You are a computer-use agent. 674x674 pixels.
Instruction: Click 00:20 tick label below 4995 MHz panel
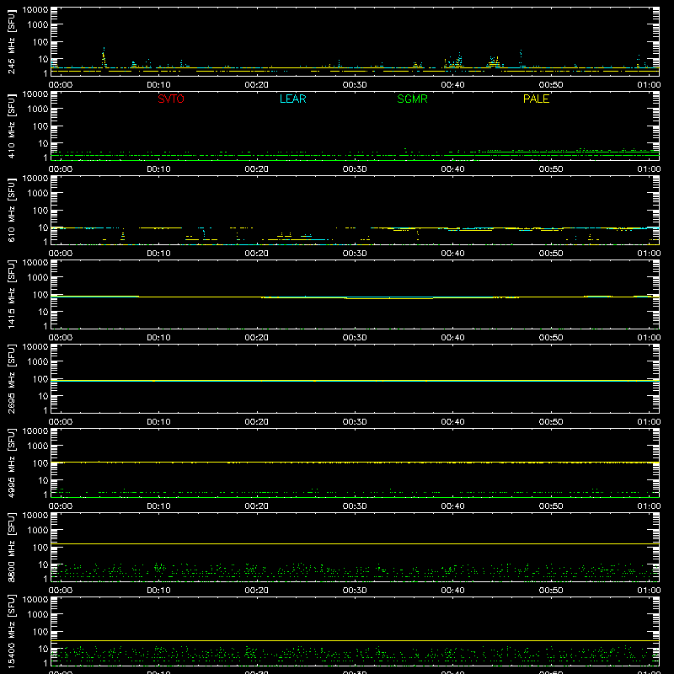pyautogui.click(x=257, y=506)
